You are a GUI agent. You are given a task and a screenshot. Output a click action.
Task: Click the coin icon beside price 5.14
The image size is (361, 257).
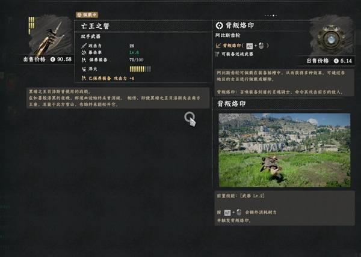click(x=336, y=61)
